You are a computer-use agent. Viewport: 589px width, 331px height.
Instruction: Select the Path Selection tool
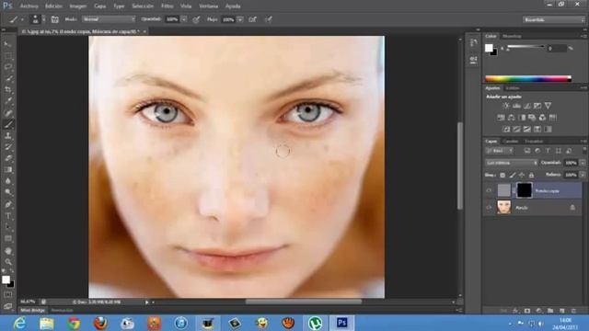(8, 227)
